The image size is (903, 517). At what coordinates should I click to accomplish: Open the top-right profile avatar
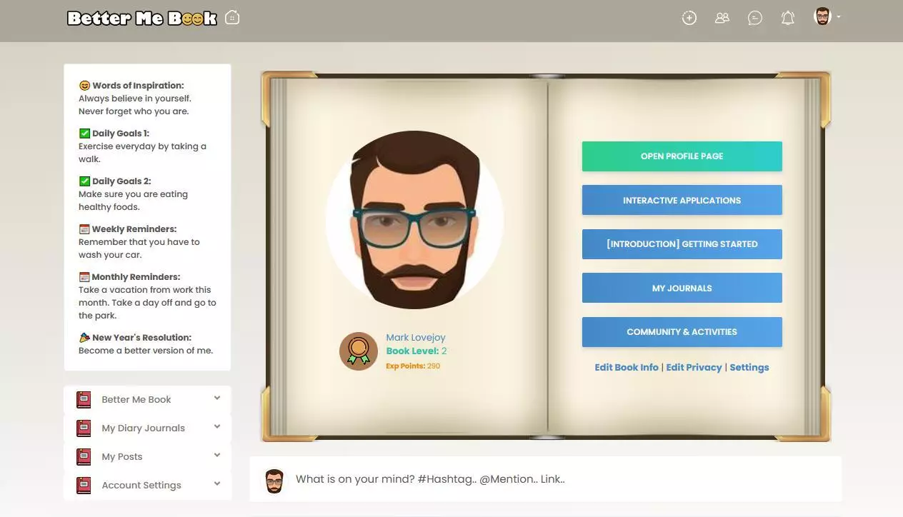click(822, 16)
